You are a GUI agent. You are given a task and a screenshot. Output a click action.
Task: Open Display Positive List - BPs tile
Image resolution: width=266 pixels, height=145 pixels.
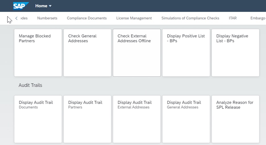coord(186,53)
